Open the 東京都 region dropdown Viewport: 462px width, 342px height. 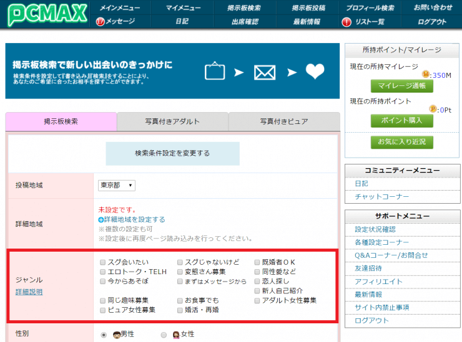click(x=117, y=186)
